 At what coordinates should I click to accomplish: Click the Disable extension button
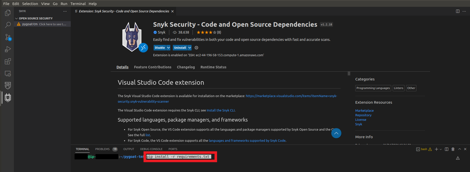pyautogui.click(x=160, y=48)
